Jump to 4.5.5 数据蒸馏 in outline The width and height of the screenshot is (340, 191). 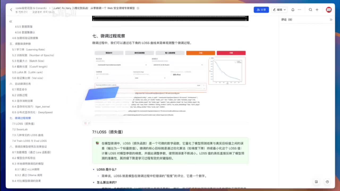24,27
